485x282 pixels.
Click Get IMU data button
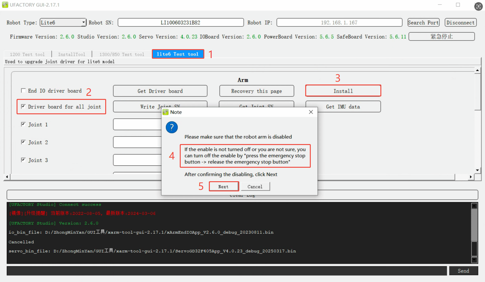point(343,107)
